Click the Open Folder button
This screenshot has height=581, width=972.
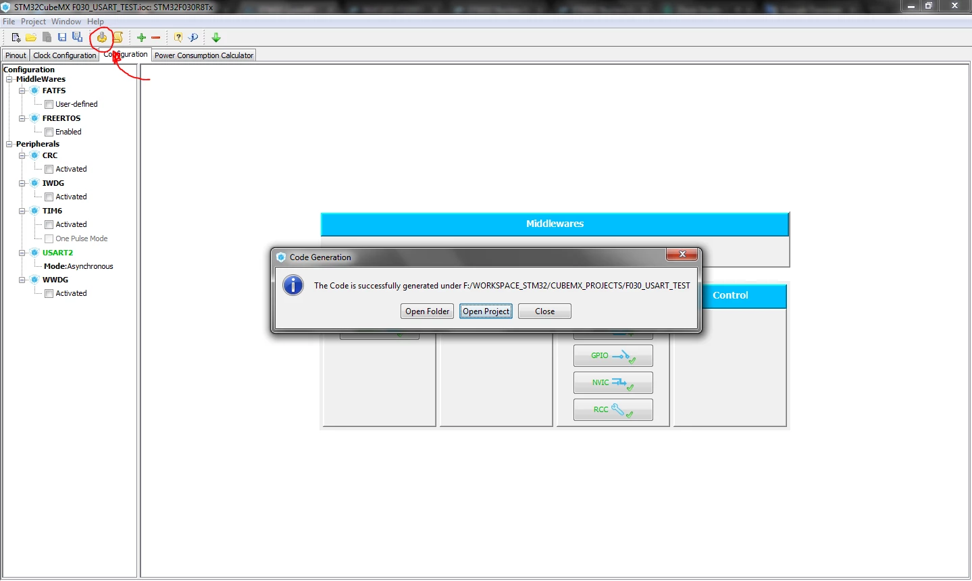[427, 311]
